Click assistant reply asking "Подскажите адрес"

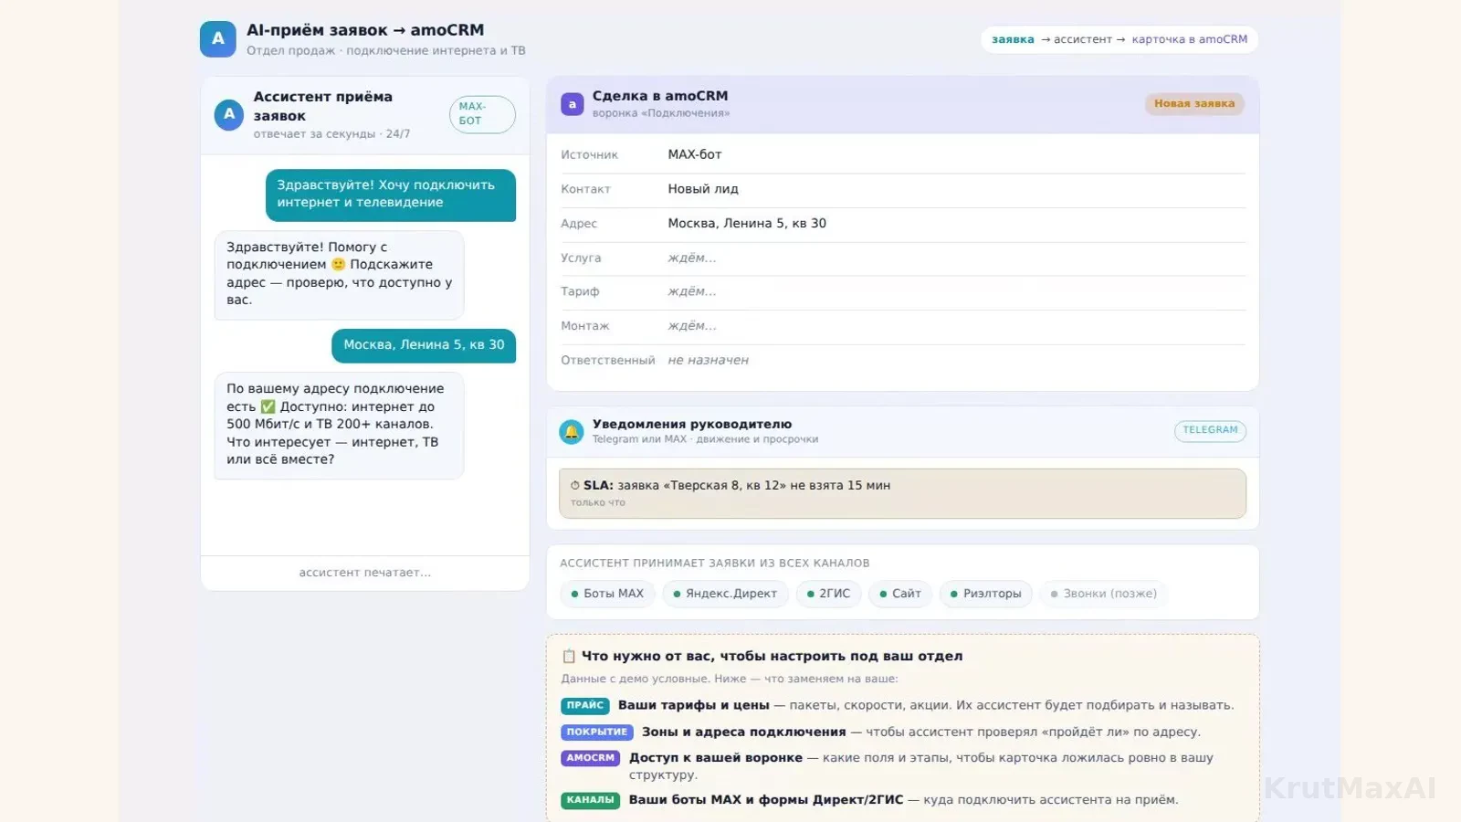(x=340, y=274)
